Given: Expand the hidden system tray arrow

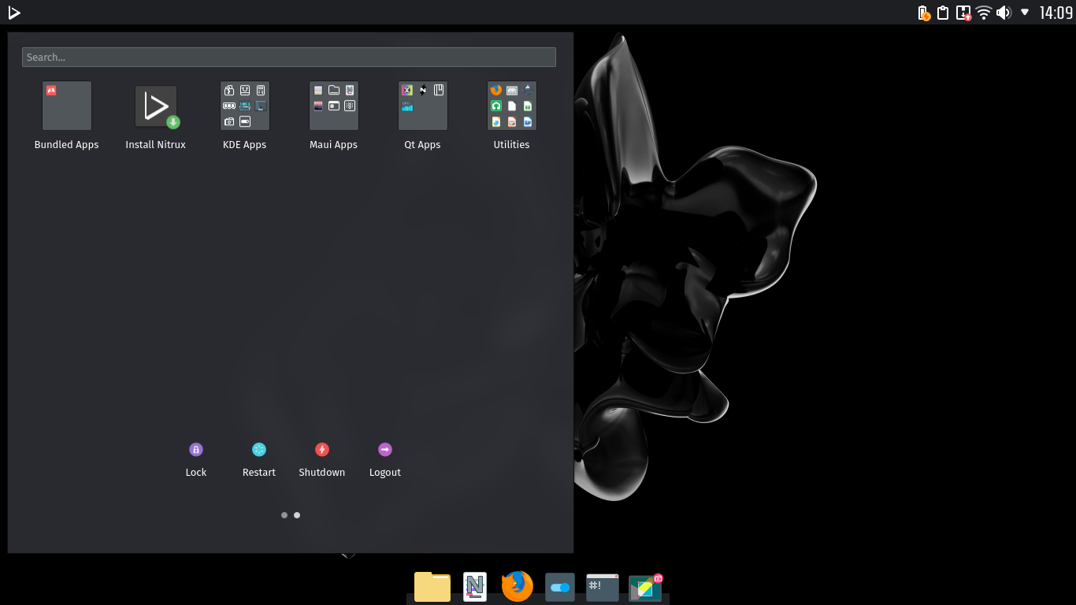Looking at the screenshot, I should tap(1025, 13).
